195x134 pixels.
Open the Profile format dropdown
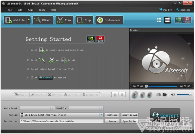61,115
